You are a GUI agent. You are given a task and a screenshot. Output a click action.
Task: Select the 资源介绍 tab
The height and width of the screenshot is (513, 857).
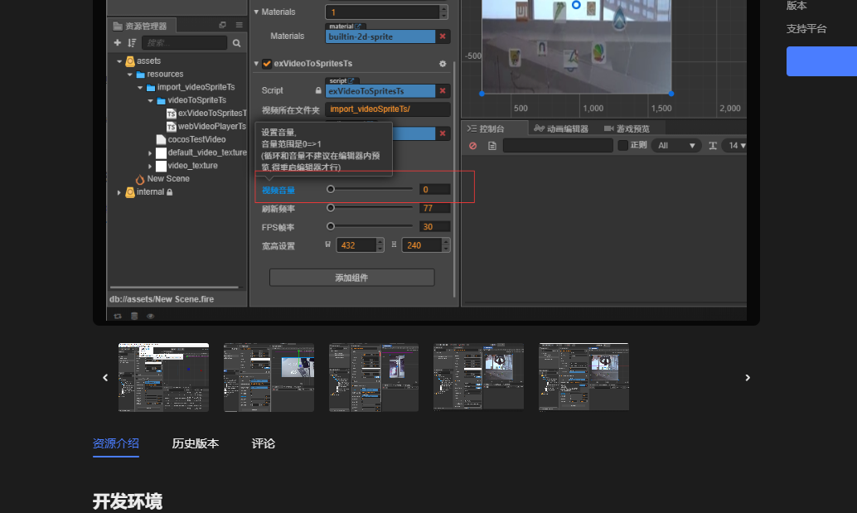pos(116,443)
